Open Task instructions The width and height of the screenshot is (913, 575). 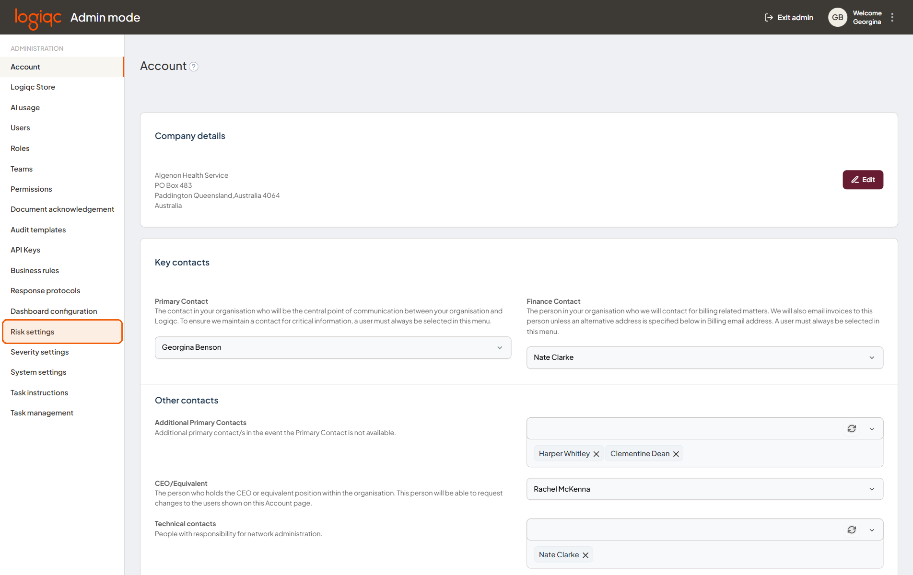click(x=62, y=392)
